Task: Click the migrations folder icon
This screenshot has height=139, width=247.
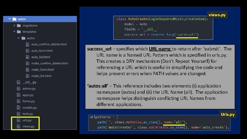Action: point(19,25)
